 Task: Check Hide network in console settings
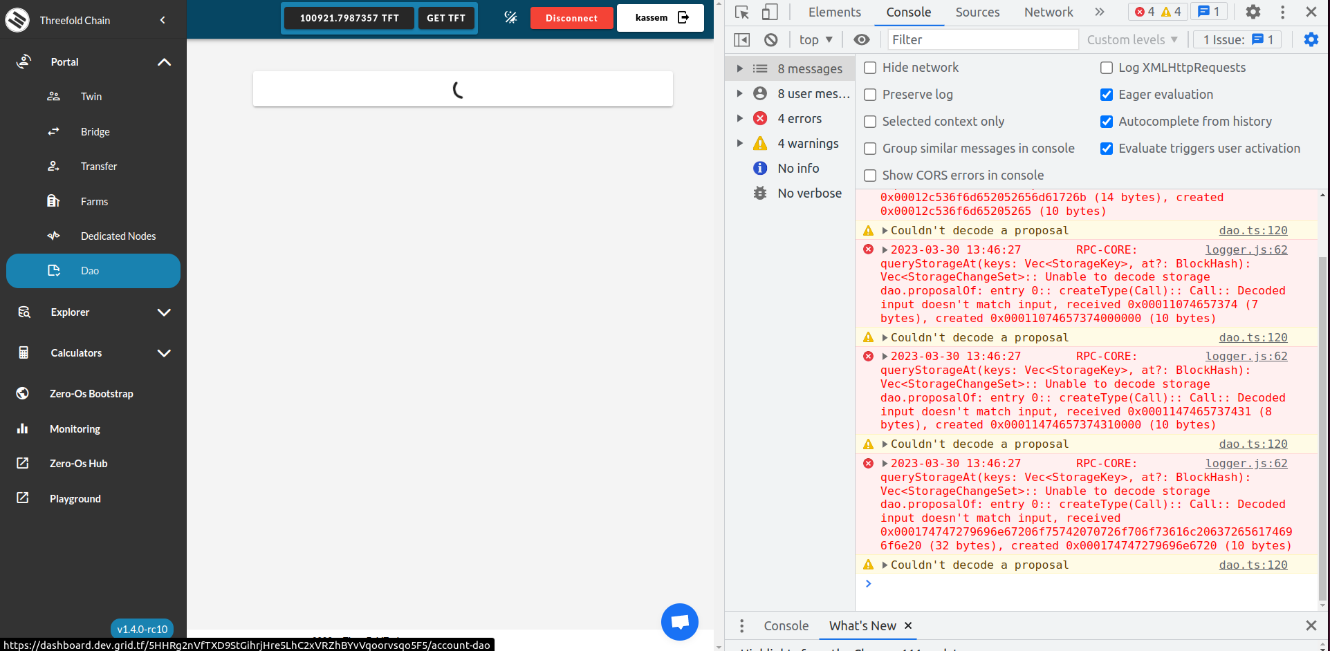[869, 68]
